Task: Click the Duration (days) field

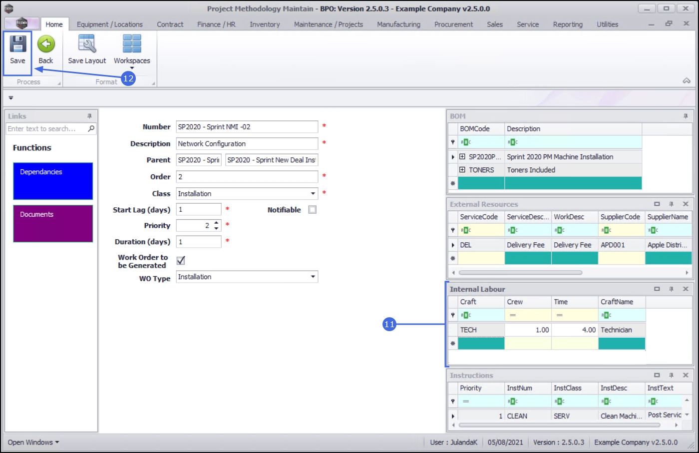Action: pyautogui.click(x=199, y=242)
